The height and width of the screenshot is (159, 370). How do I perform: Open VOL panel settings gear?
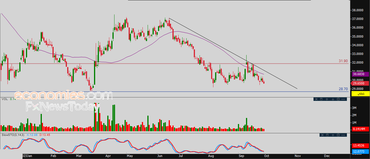(x=338, y=99)
